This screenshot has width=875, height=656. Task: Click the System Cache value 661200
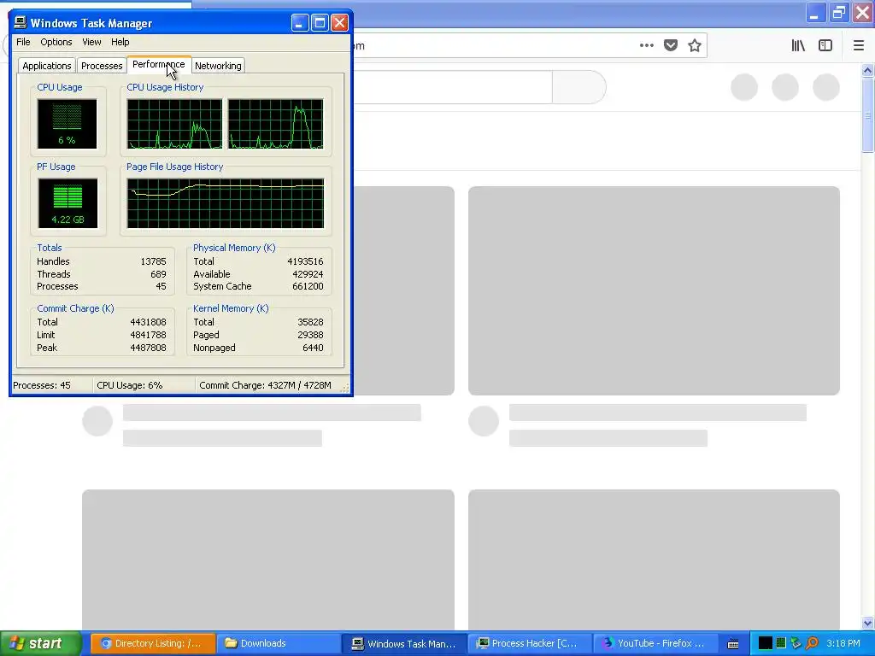pyautogui.click(x=308, y=286)
